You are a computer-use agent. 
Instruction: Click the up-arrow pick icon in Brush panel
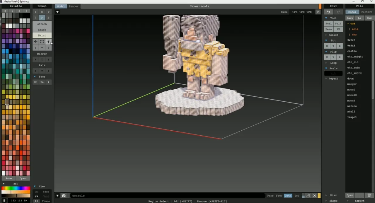pyautogui.click(x=48, y=42)
